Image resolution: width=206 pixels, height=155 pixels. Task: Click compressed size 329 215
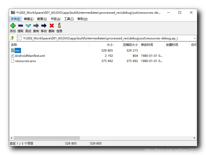(x=132, y=51)
